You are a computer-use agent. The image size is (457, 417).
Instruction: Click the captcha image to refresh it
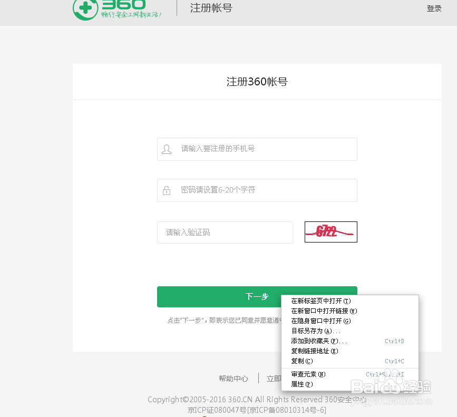tap(330, 231)
